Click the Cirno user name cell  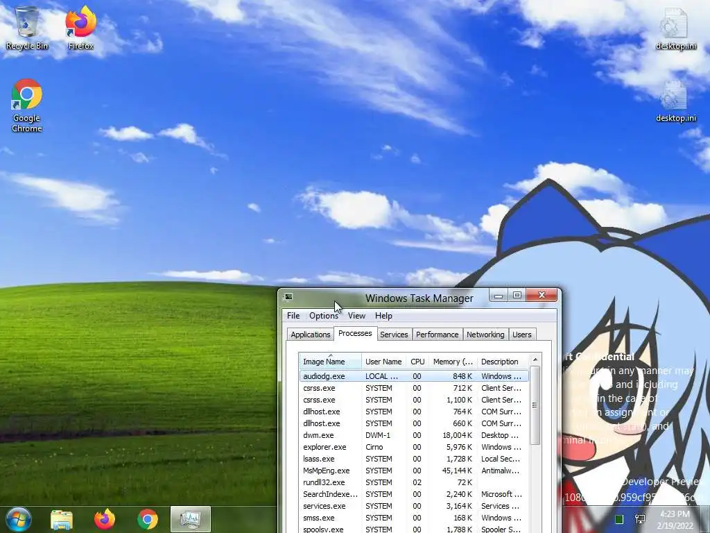[x=374, y=447]
